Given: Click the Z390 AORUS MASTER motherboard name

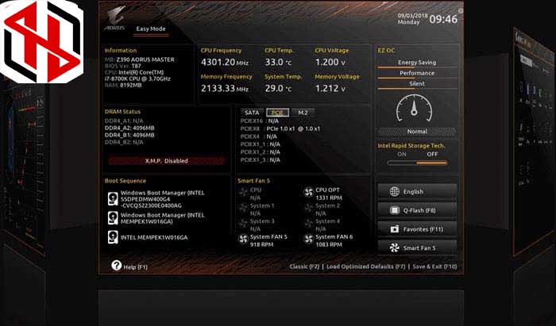Looking at the screenshot, I should tap(145, 59).
